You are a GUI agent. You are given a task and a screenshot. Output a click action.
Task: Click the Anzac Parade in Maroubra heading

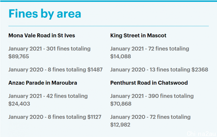(43, 83)
